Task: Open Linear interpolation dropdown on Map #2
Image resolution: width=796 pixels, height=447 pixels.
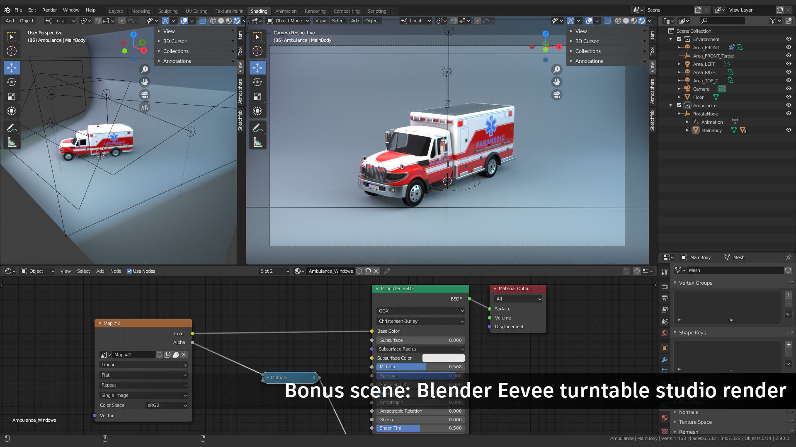Action: coord(143,365)
